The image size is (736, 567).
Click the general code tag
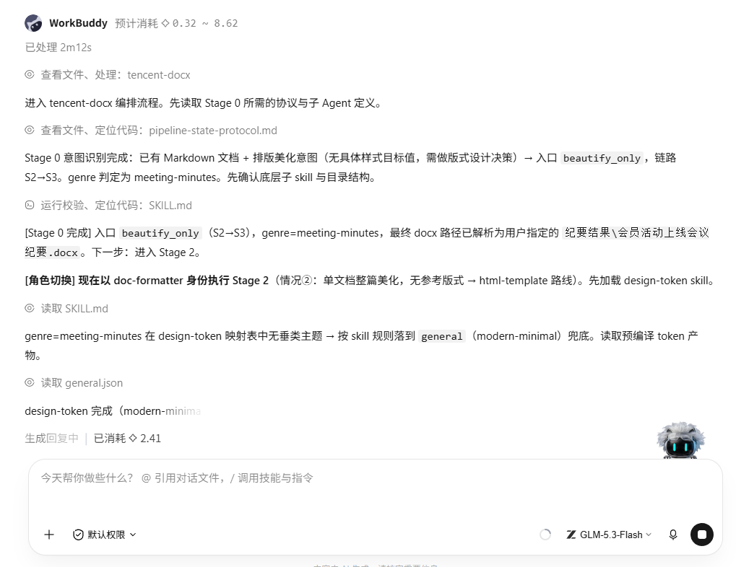[442, 336]
